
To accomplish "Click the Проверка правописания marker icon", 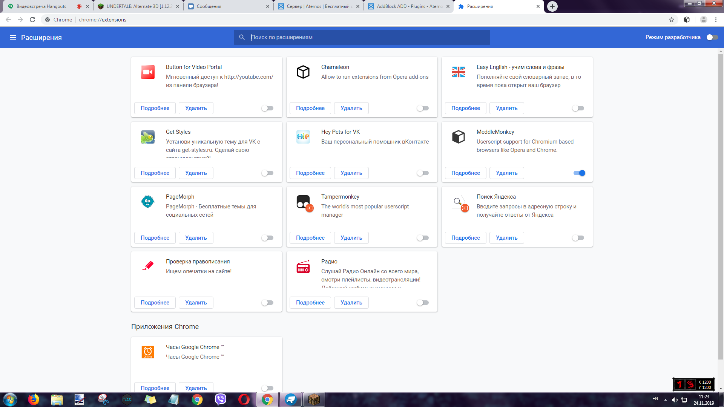I will [148, 266].
